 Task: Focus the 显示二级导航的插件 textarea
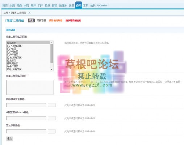pos(30,87)
